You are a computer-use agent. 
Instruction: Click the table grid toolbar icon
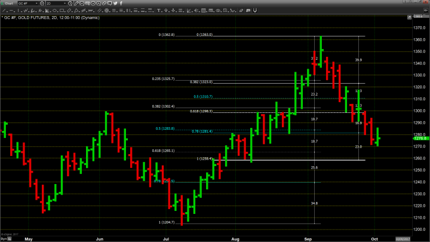point(204,10)
